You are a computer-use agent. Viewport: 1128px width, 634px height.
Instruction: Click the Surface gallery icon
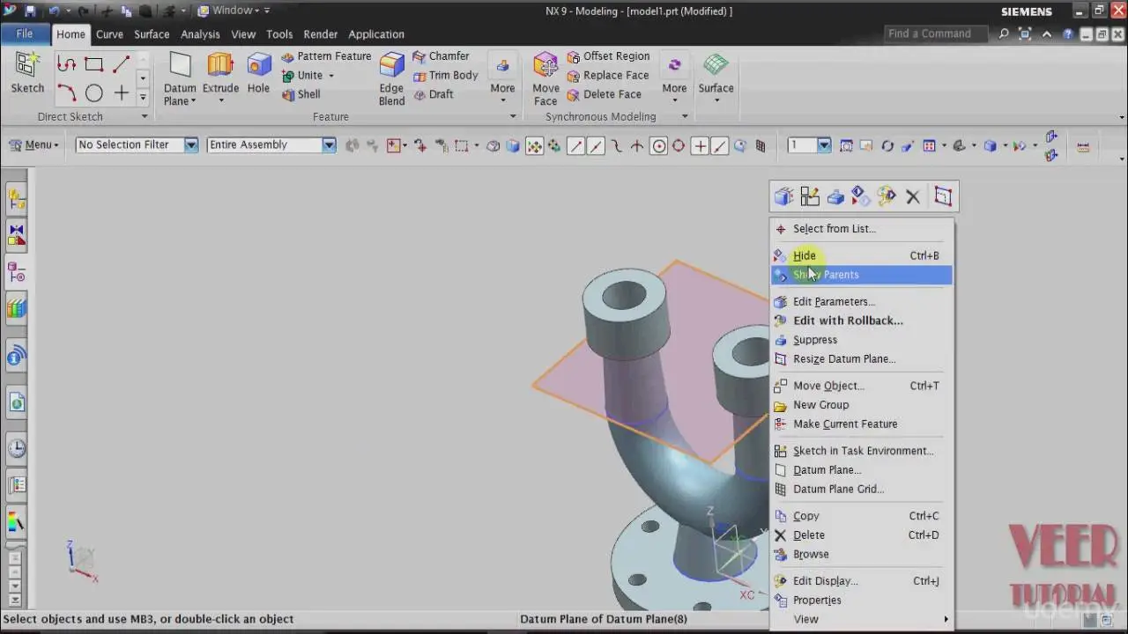pos(716,66)
